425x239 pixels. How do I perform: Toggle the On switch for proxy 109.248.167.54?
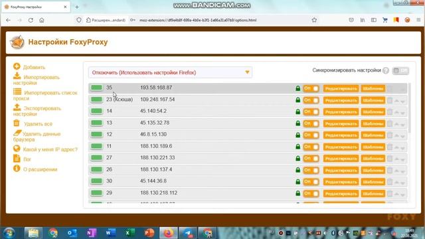pyautogui.click(x=311, y=100)
